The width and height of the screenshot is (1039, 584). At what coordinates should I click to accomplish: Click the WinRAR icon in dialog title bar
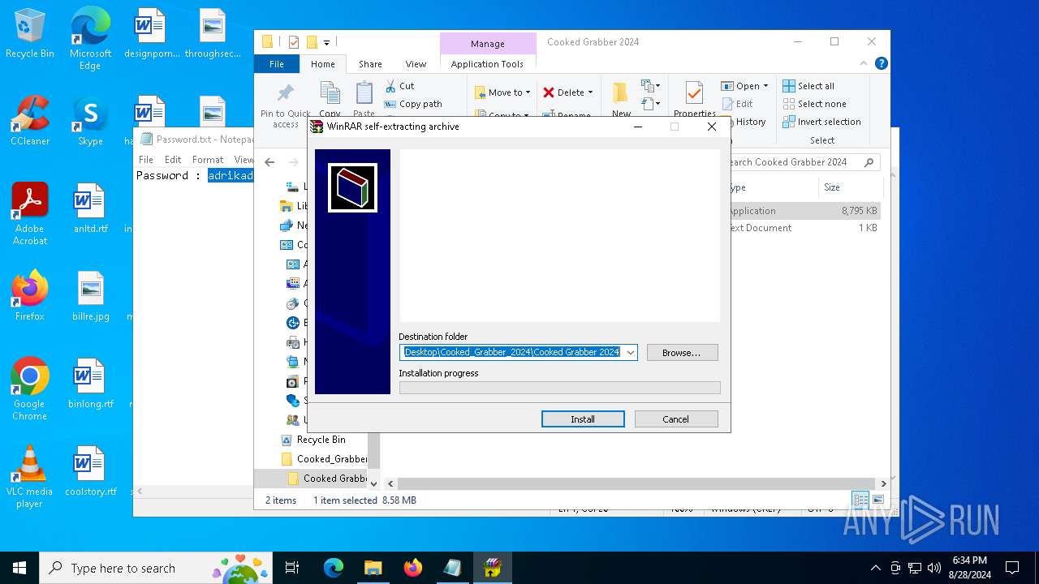click(x=317, y=127)
